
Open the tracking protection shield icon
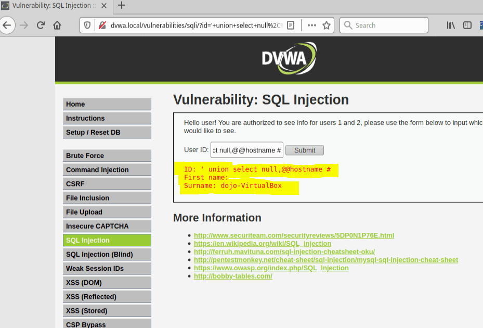[87, 25]
